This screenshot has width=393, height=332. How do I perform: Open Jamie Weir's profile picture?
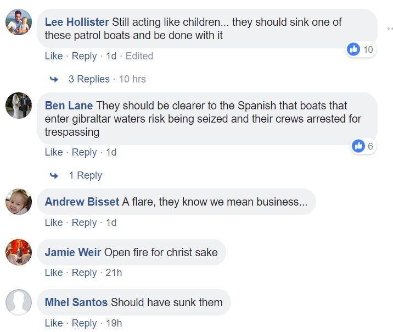coord(19,252)
